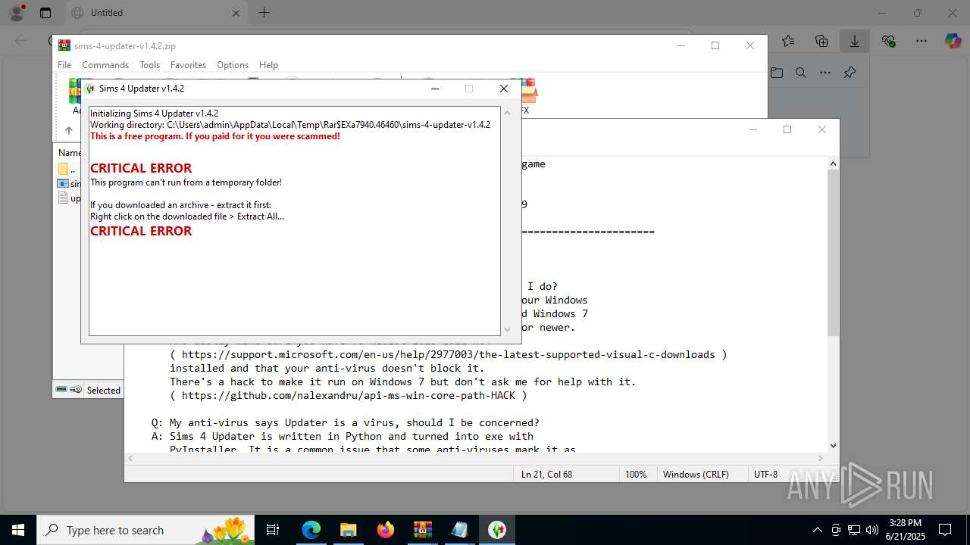Click WinRAR's up one level arrow
This screenshot has width=970, height=545.
[68, 130]
